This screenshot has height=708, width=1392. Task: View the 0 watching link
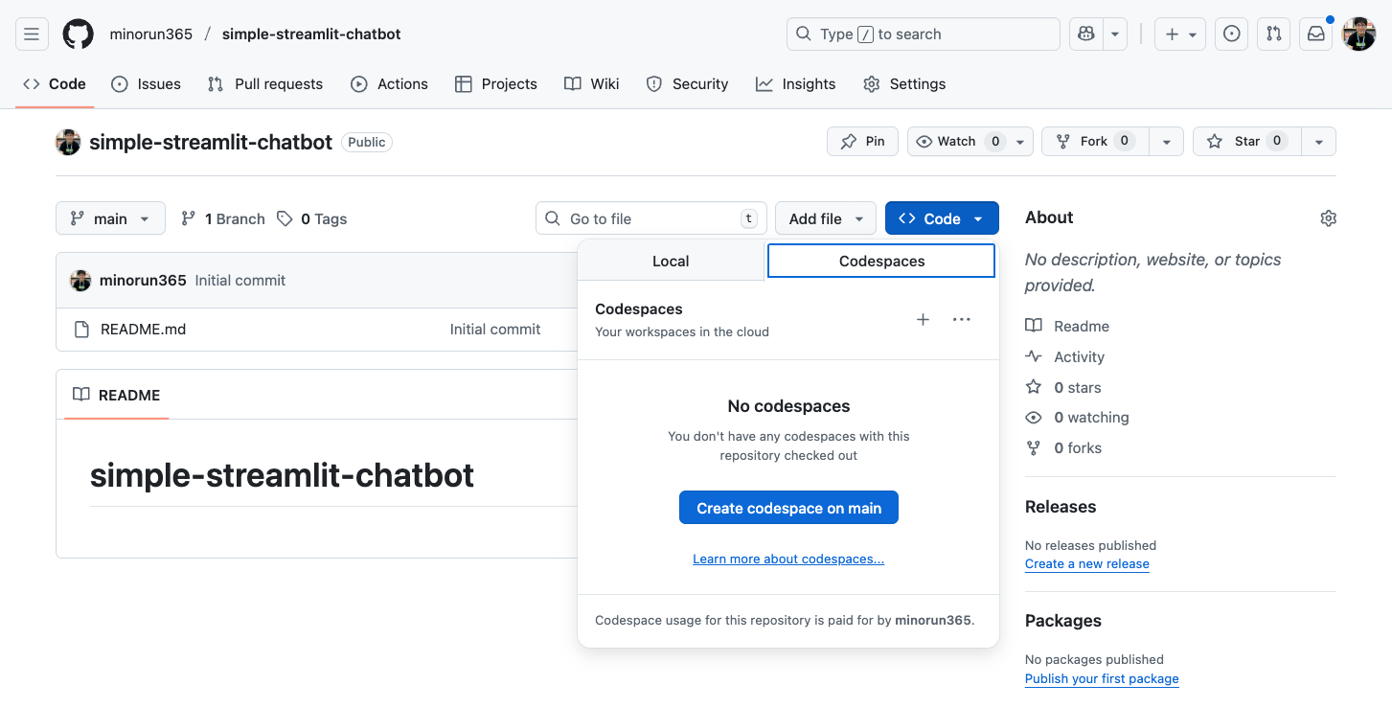[x=1078, y=418]
